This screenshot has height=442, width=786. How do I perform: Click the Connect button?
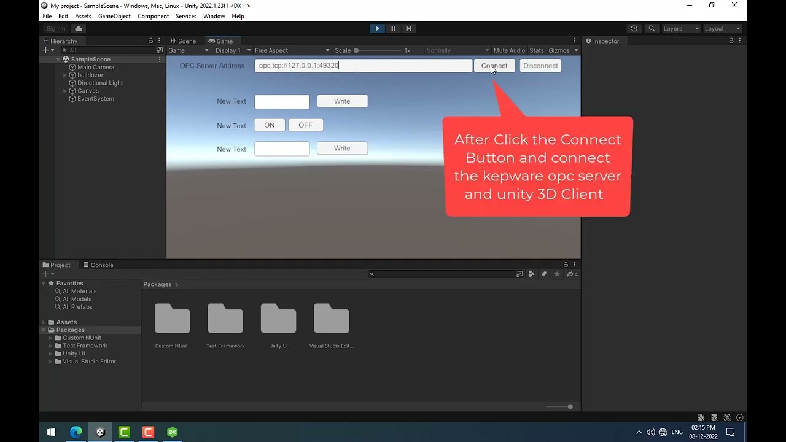(x=494, y=66)
